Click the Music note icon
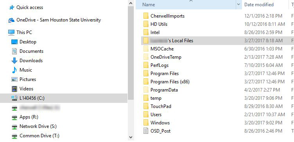Image resolution: width=294 pixels, height=142 pixels. 14,70
